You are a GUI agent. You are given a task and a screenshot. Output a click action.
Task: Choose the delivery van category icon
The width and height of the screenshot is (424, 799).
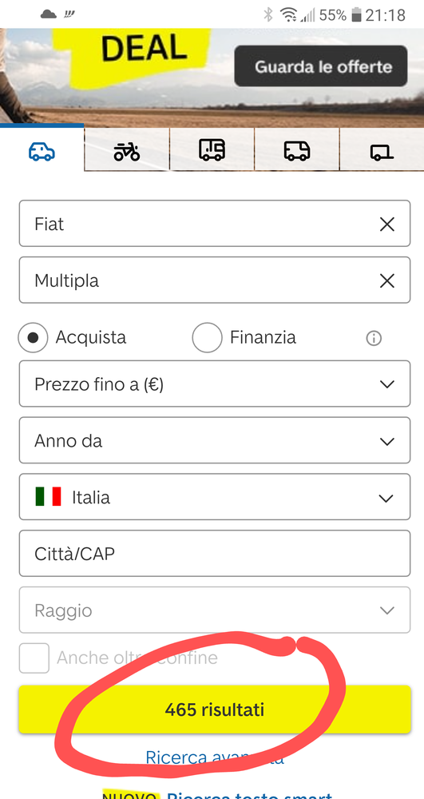[x=297, y=151]
